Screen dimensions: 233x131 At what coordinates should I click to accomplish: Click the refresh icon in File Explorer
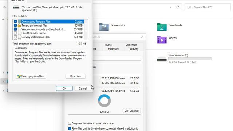[178, 7]
